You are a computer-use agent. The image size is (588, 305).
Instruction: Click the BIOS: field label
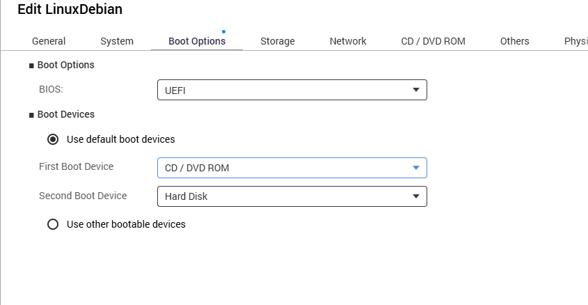[x=51, y=90]
